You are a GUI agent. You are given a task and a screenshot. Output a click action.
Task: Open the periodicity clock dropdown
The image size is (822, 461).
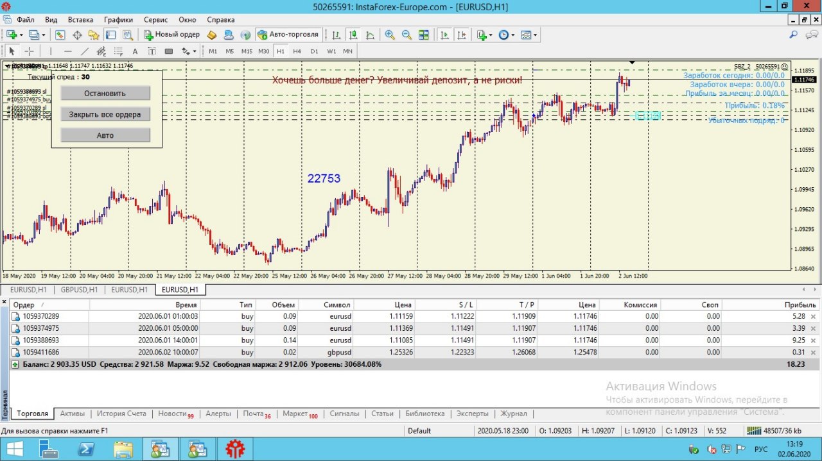pyautogui.click(x=506, y=35)
